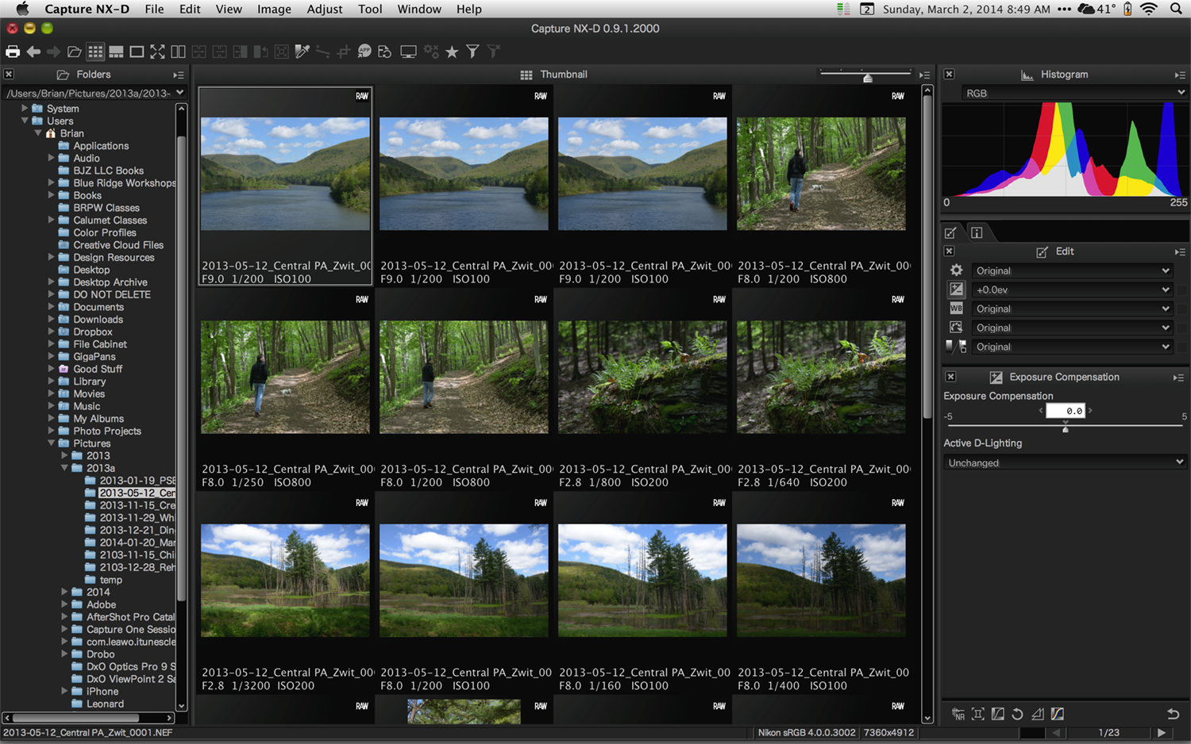The width and height of the screenshot is (1191, 744).
Task: Go to next image with the right arrow by 1/23
Action: [x=1162, y=733]
